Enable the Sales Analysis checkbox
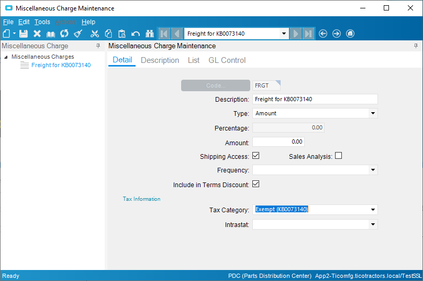The height and width of the screenshot is (281, 423). click(338, 156)
